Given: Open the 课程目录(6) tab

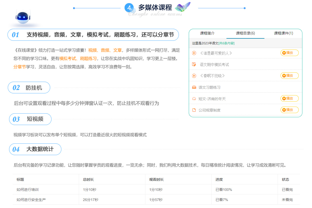Looking at the screenshot, I should coord(245,33).
